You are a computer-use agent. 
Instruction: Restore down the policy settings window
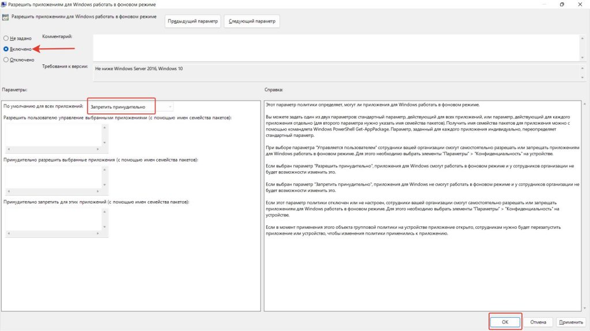pyautogui.click(x=562, y=5)
